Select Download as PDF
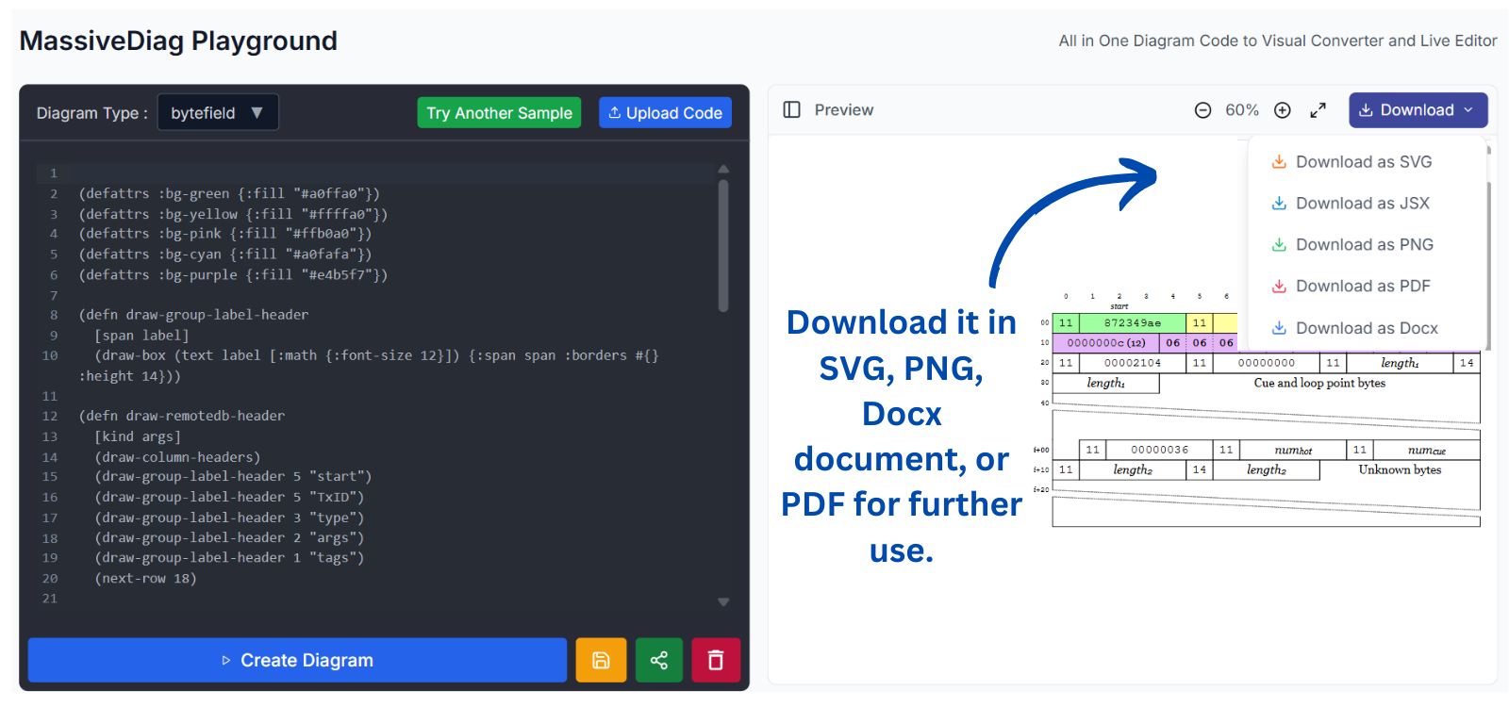The image size is (1509, 707). click(x=1351, y=287)
